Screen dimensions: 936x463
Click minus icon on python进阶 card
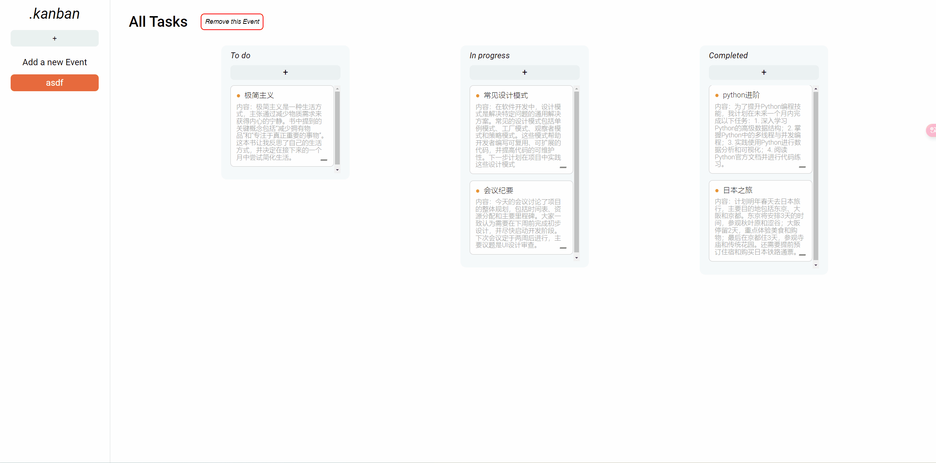click(802, 167)
